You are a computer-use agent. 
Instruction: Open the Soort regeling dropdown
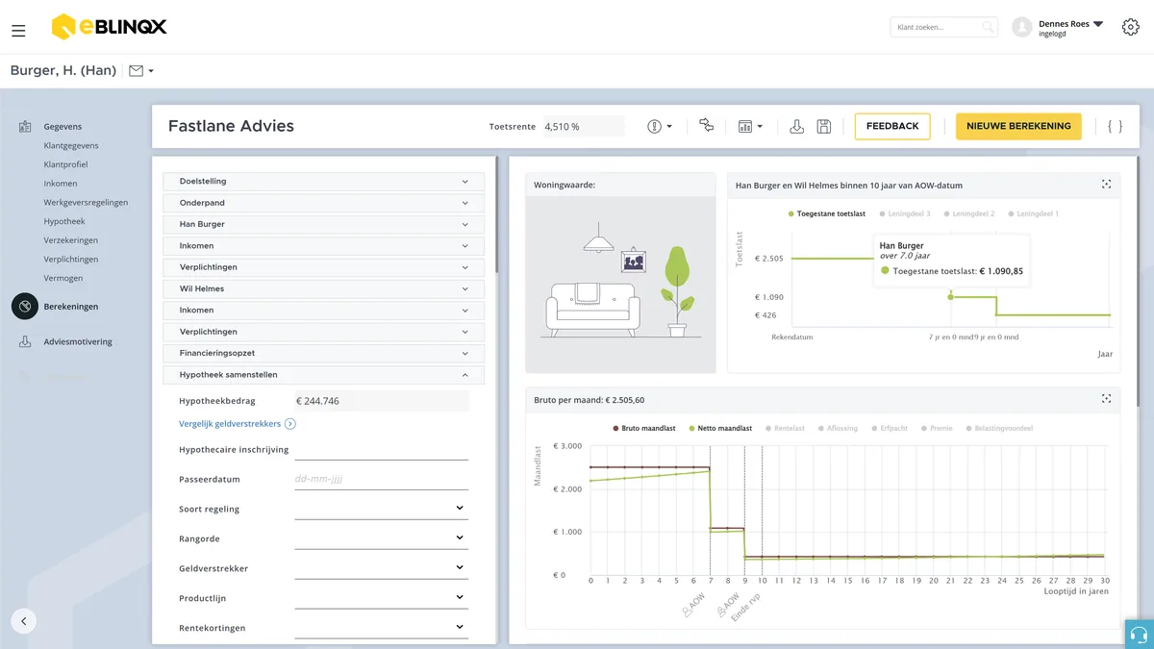[382, 509]
